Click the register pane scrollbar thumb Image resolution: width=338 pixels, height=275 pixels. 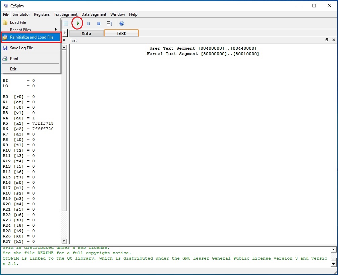(64, 130)
